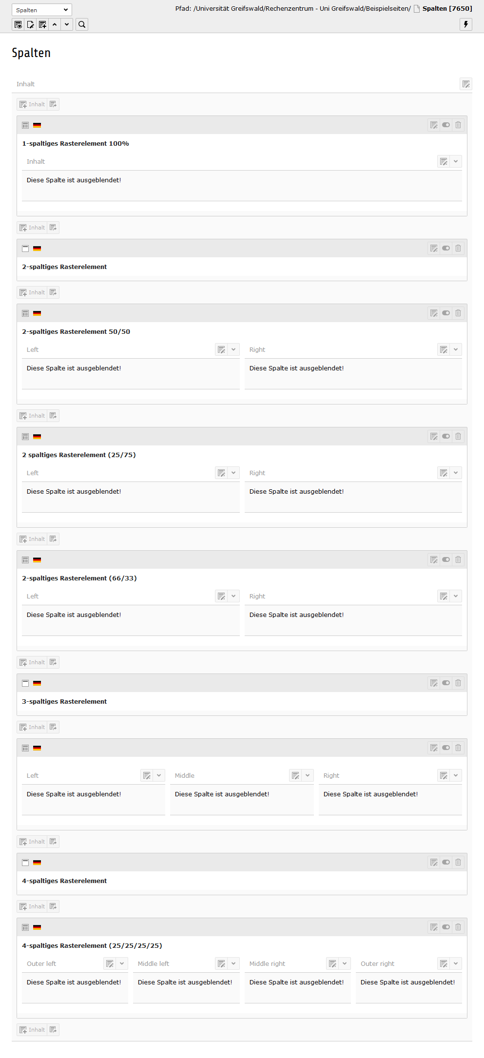This screenshot has height=1058, width=484.
Task: Click the German flag on 2-spaltiges Rasterelement (66/33)
Action: tap(37, 560)
